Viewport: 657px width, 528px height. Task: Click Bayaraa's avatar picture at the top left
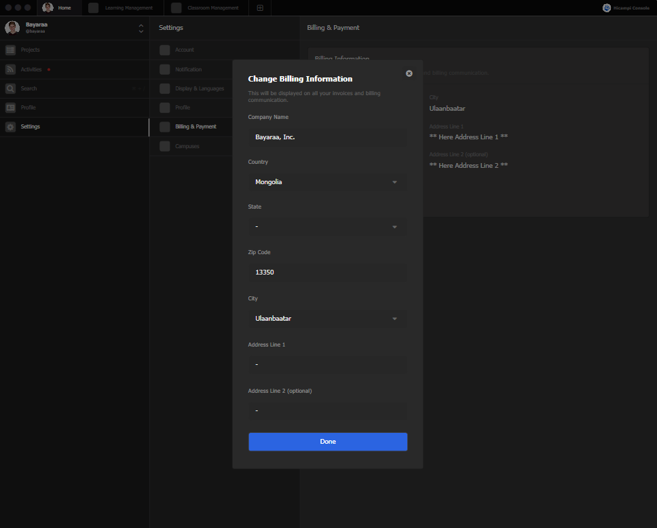click(12, 27)
